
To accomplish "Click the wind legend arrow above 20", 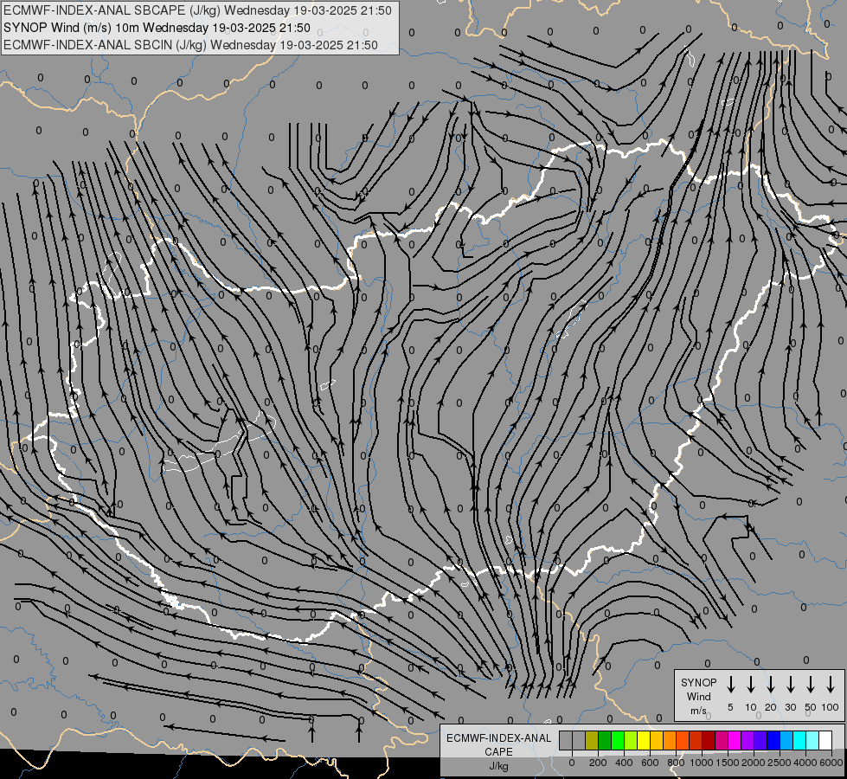I will coord(770,684).
